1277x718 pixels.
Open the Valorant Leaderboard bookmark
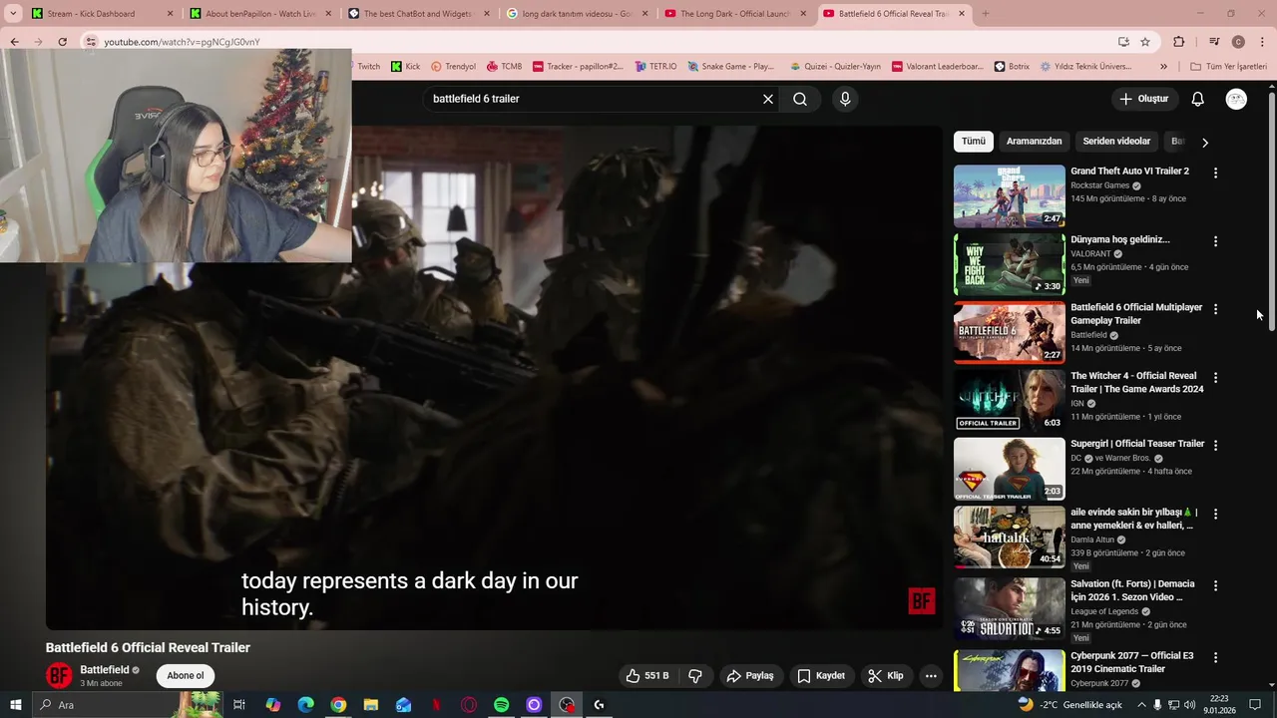(937, 67)
